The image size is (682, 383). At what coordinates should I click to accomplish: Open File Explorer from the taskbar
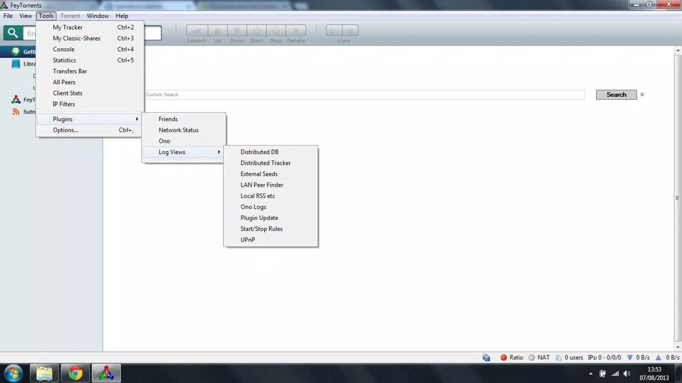[x=44, y=373]
